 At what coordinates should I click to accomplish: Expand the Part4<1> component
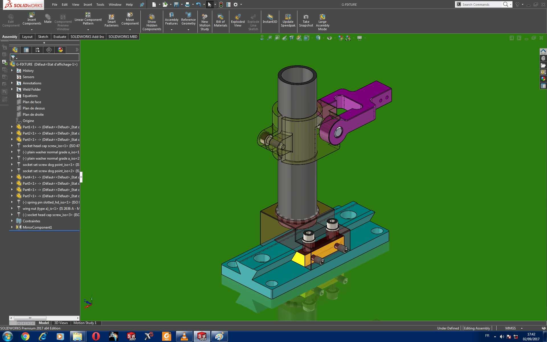click(12, 177)
